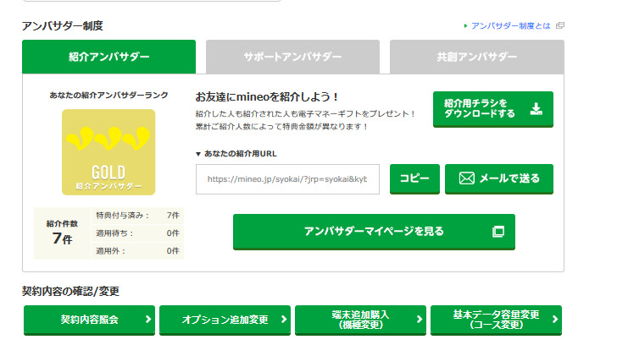Click the 適用待ち: 0件 row
The height and width of the screenshot is (345, 617).
137,233
